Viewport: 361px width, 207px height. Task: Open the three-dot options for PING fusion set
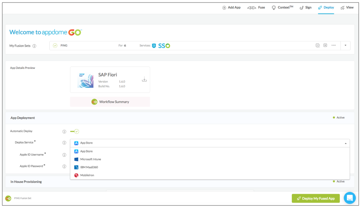pyautogui.click(x=334, y=45)
